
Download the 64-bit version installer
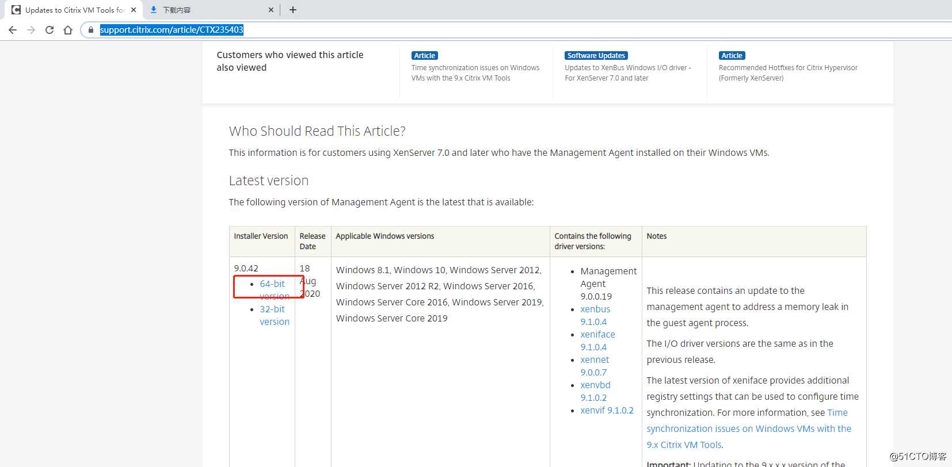pyautogui.click(x=275, y=290)
